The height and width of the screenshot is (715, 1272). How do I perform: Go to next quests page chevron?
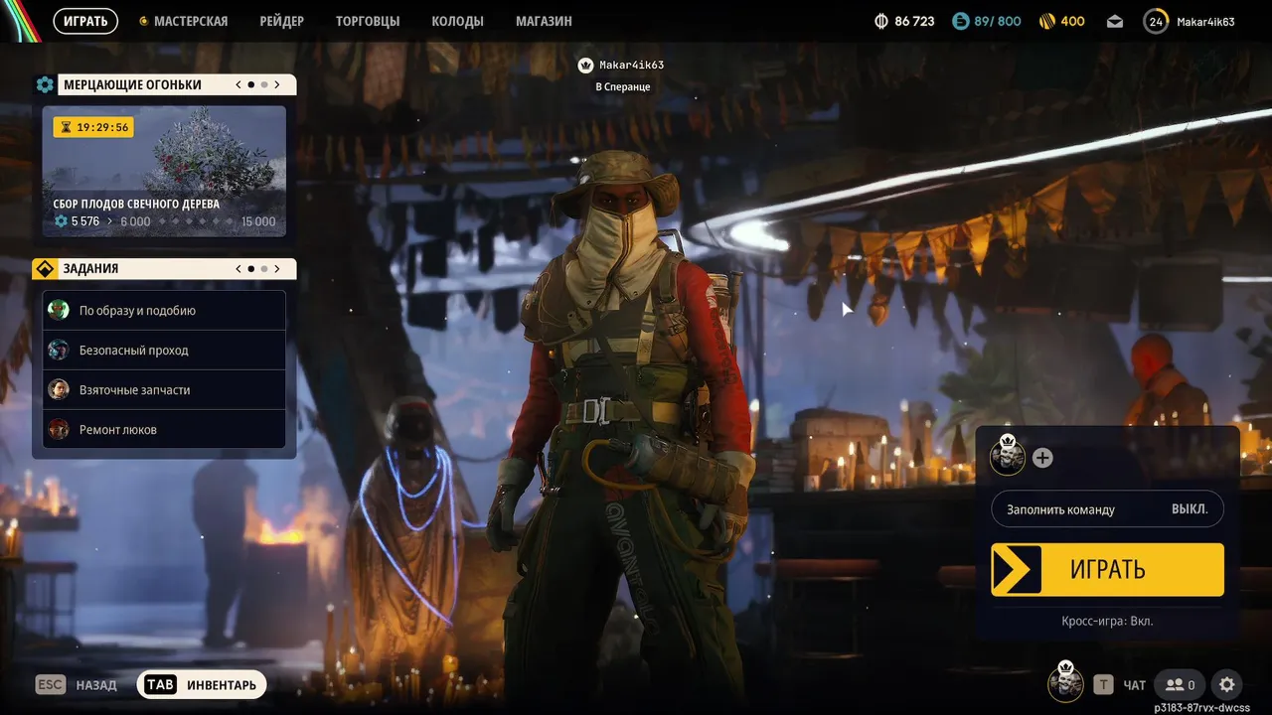[277, 268]
